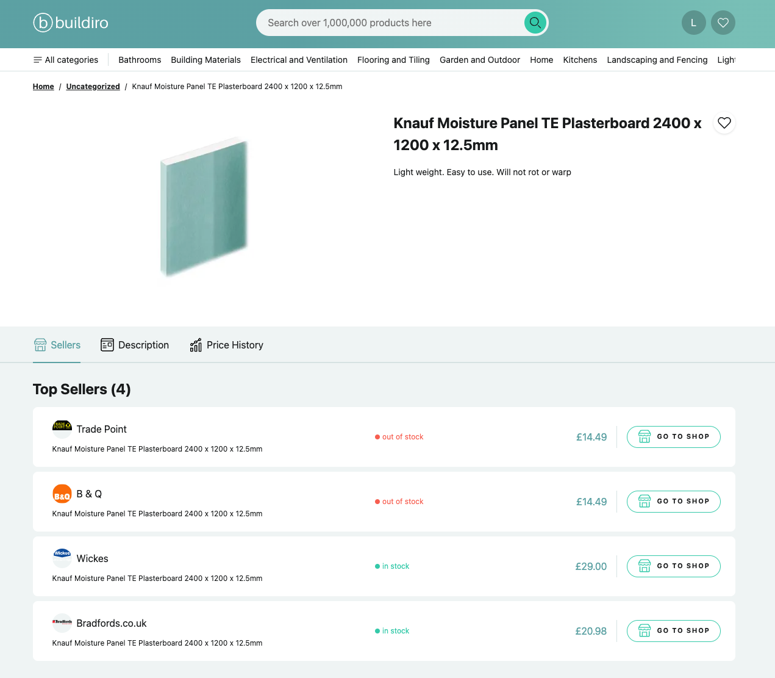Go to shop for Wickes
The image size is (775, 678).
(673, 566)
